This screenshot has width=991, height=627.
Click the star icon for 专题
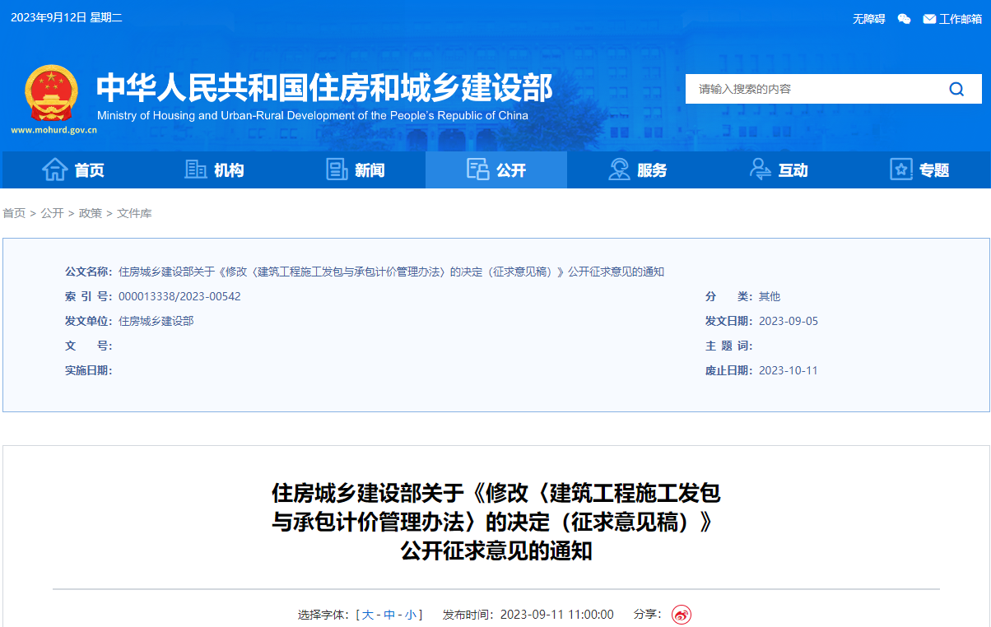coord(901,170)
